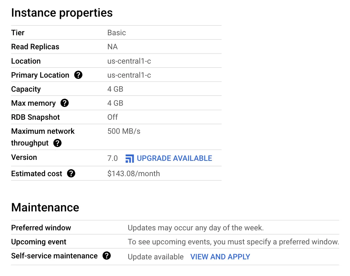Click the Location value us-central1-c

coord(129,61)
